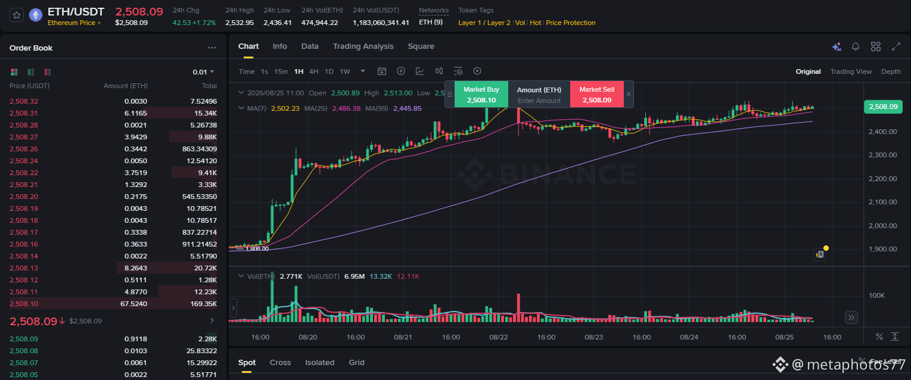The height and width of the screenshot is (380, 911).
Task: Open more time intervals dropdown
Action: click(x=363, y=71)
